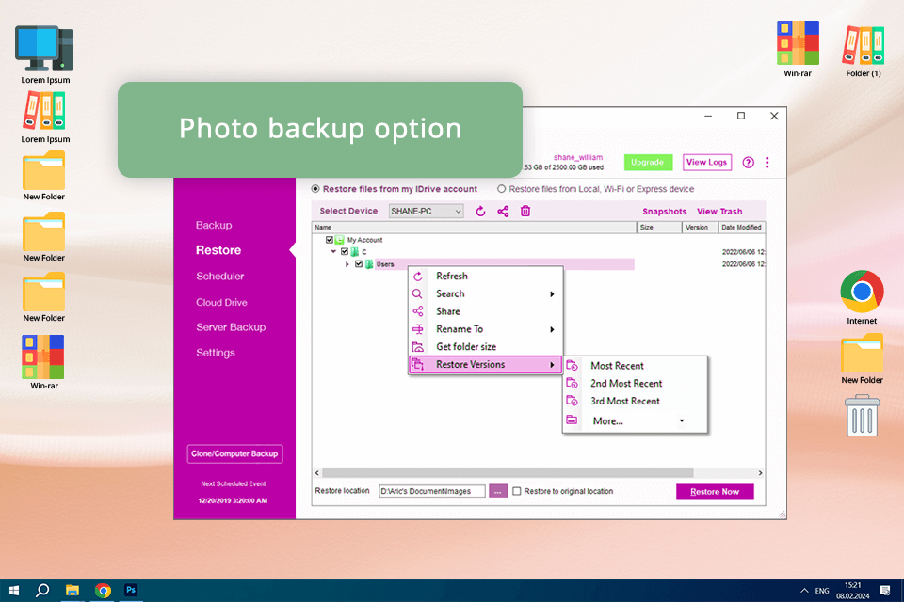904x602 pixels.
Task: Click the folder icon beside More...
Action: pyautogui.click(x=572, y=420)
